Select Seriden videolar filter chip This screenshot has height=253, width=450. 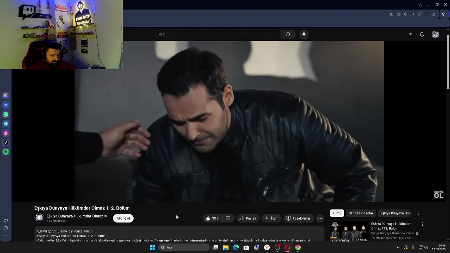pos(361,213)
